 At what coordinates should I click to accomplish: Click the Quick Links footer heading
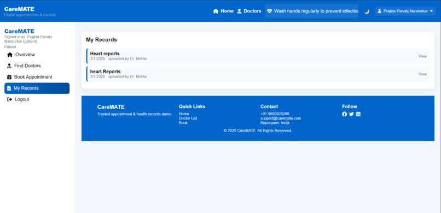(192, 106)
